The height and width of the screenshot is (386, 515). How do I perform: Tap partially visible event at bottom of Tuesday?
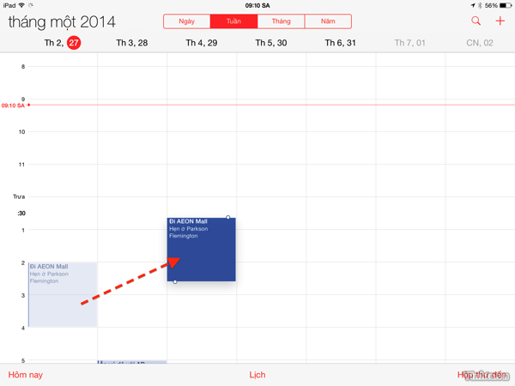[x=132, y=362]
